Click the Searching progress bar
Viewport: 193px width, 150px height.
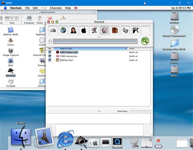(141, 111)
